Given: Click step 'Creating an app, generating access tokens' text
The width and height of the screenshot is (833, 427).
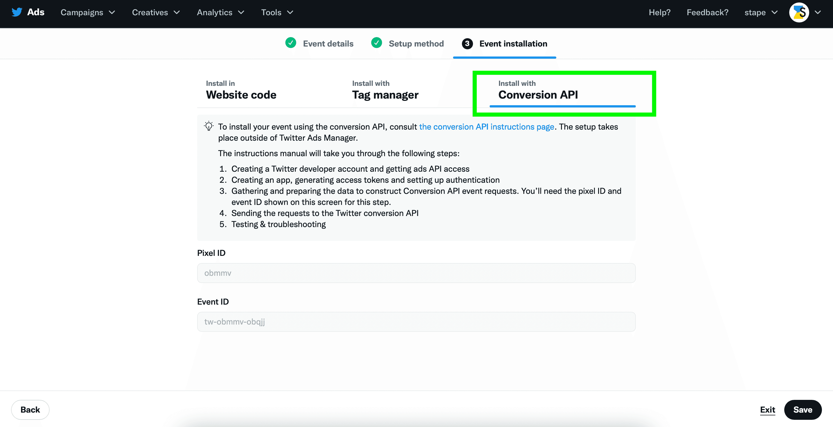Looking at the screenshot, I should (x=365, y=180).
